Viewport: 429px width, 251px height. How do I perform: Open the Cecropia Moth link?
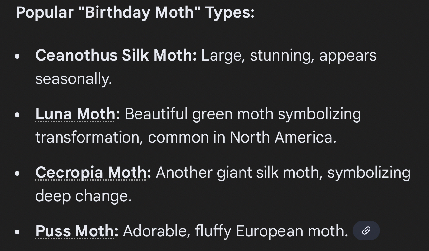[x=91, y=173]
